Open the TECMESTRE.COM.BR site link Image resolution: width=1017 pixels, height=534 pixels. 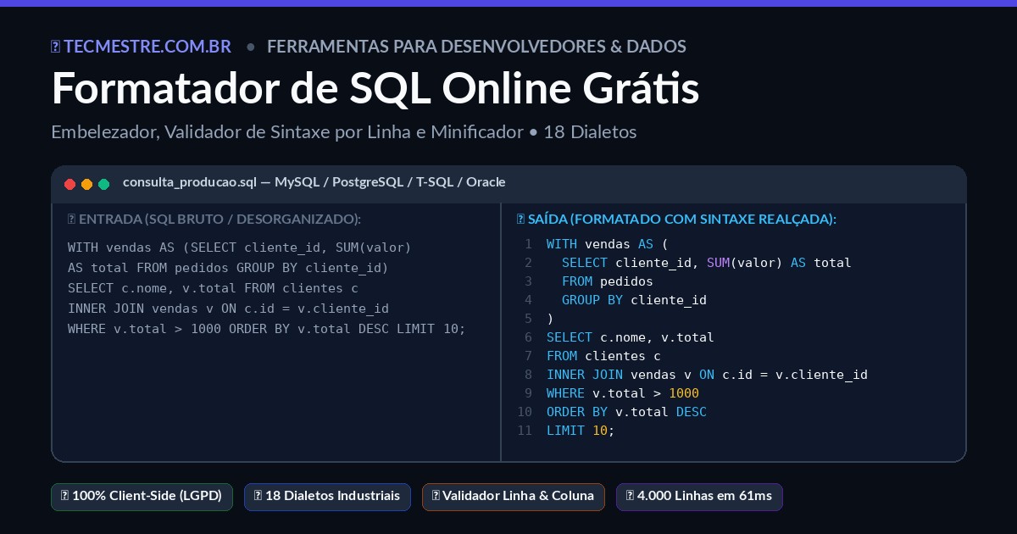coord(141,47)
